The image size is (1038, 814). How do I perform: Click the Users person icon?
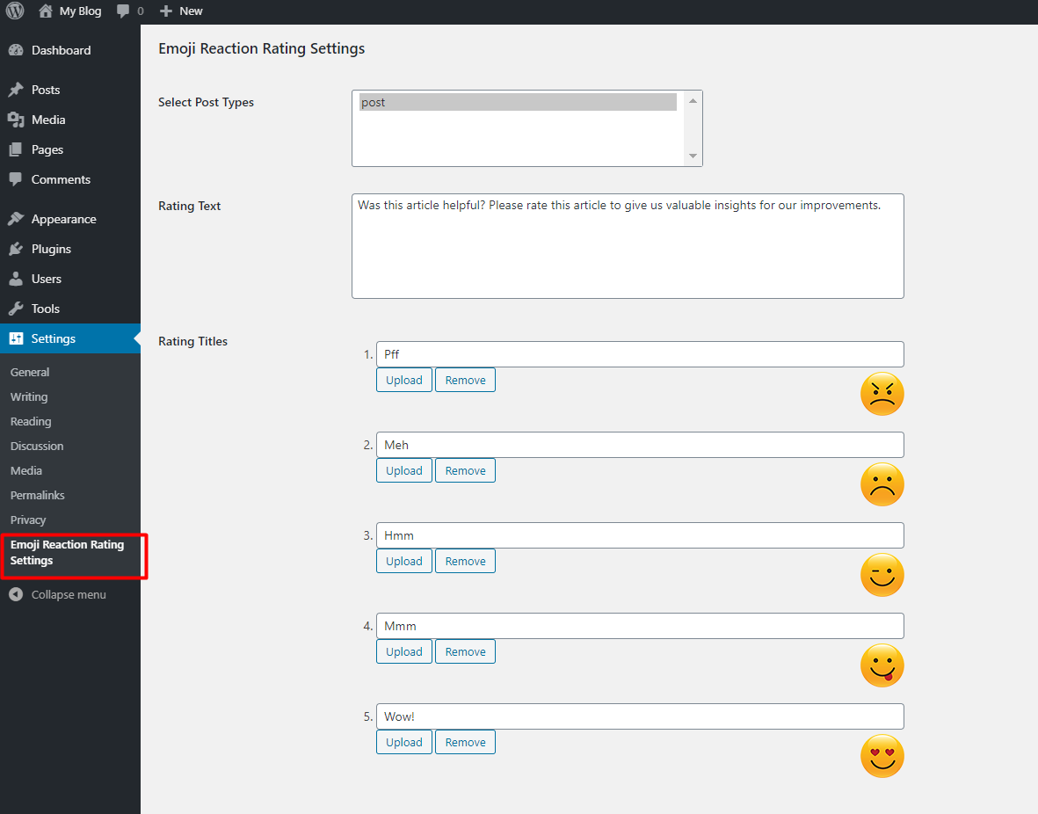click(x=16, y=279)
